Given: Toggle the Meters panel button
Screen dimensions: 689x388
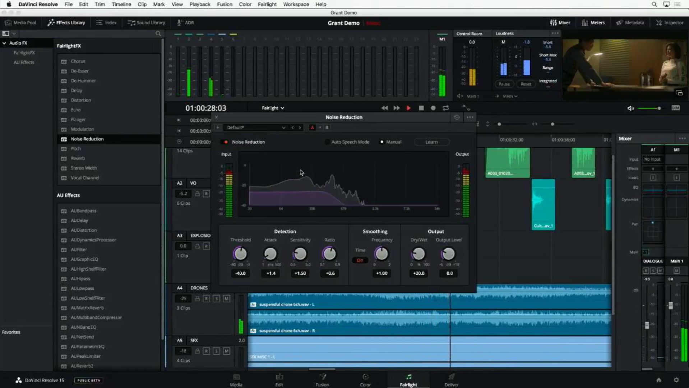Looking at the screenshot, I should click(x=593, y=23).
